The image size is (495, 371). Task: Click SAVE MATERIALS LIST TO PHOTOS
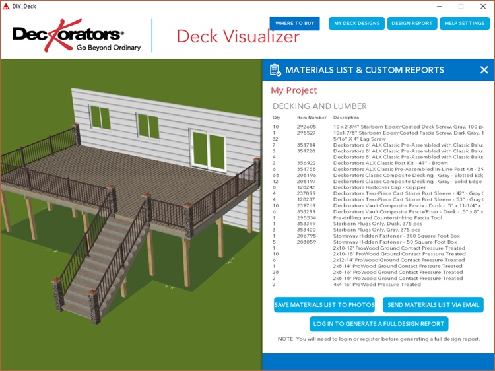[324, 305]
